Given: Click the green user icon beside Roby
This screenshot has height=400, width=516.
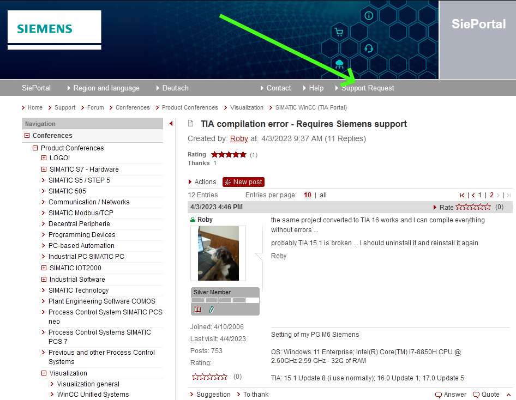Looking at the screenshot, I should pos(193,220).
